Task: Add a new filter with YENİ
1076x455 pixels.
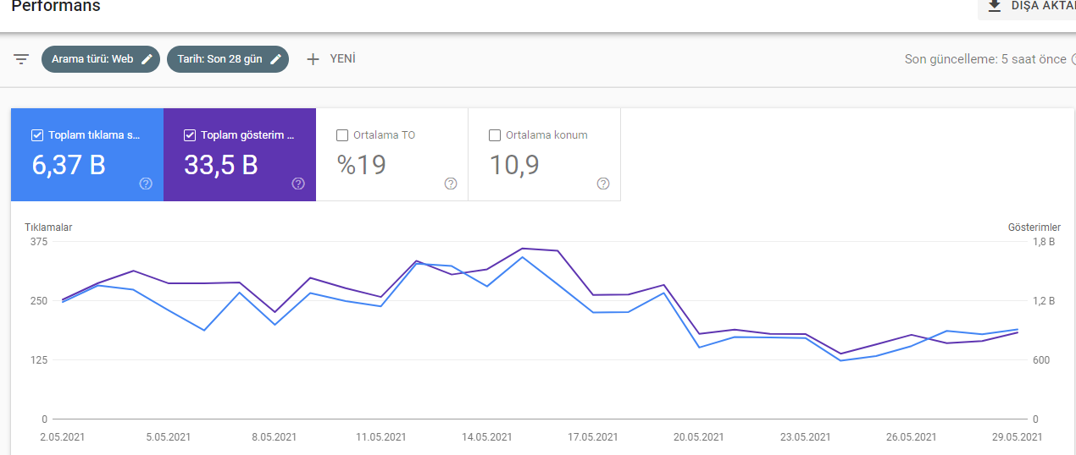Action: (x=330, y=59)
